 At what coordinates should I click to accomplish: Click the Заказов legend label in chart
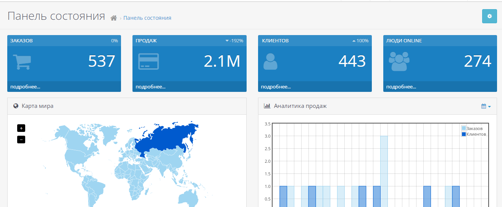(475, 128)
